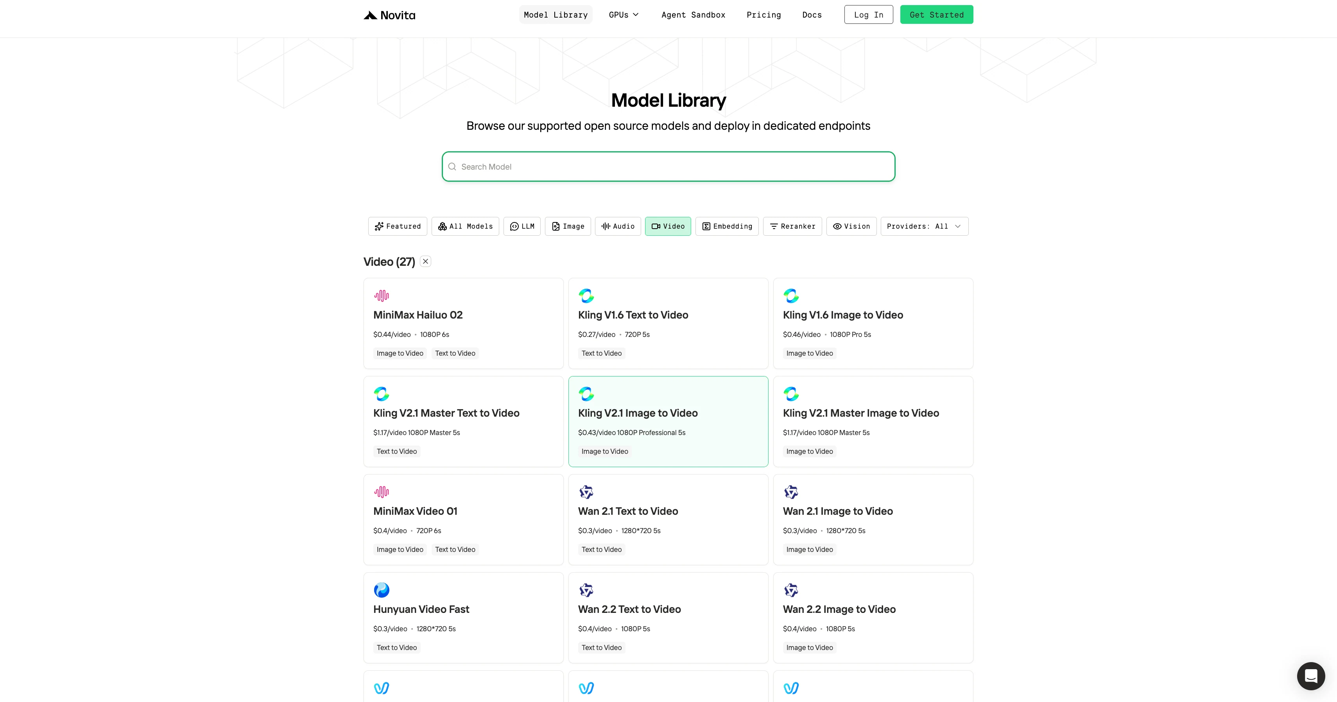1337x702 pixels.
Task: Click the $0.27/video price text
Action: pyautogui.click(x=596, y=335)
